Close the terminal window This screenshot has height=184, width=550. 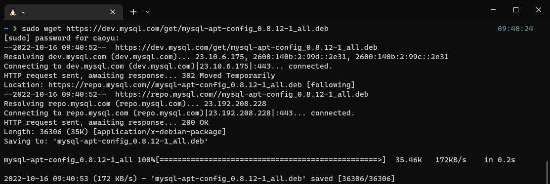tap(539, 10)
